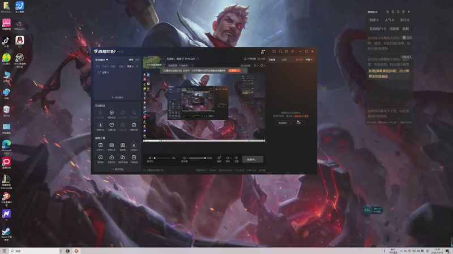Open 钻粉 tab in 弹幕助手
This screenshot has height=254, width=453.
click(405, 29)
